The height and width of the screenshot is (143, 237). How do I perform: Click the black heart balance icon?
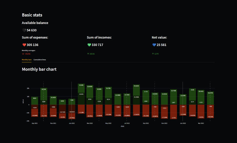coord(24,30)
